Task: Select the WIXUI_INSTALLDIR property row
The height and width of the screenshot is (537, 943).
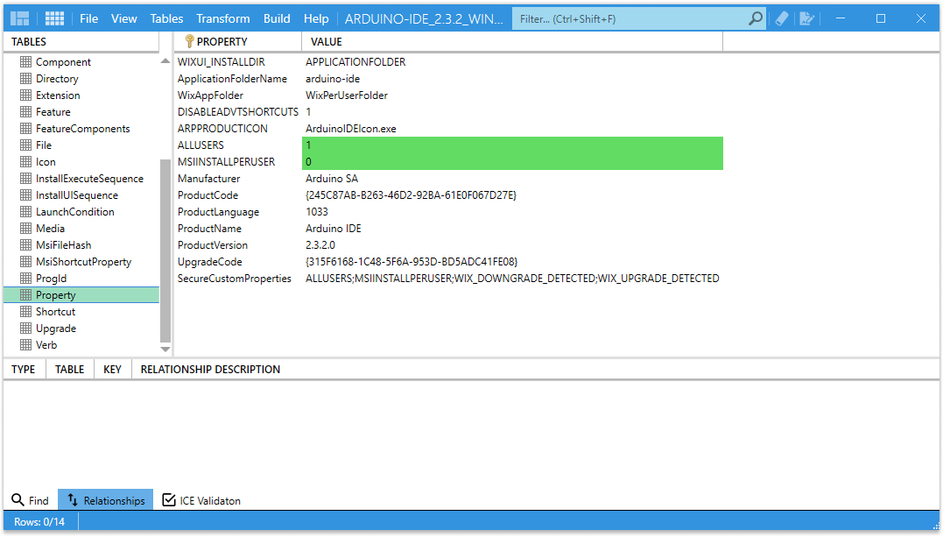Action: pos(222,62)
